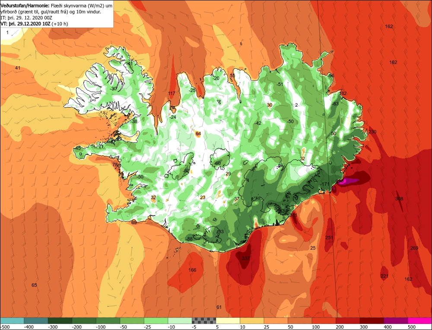Click the map value '-38' near Breiðafjörður
This screenshot has width=432, height=330.
[x=134, y=121]
